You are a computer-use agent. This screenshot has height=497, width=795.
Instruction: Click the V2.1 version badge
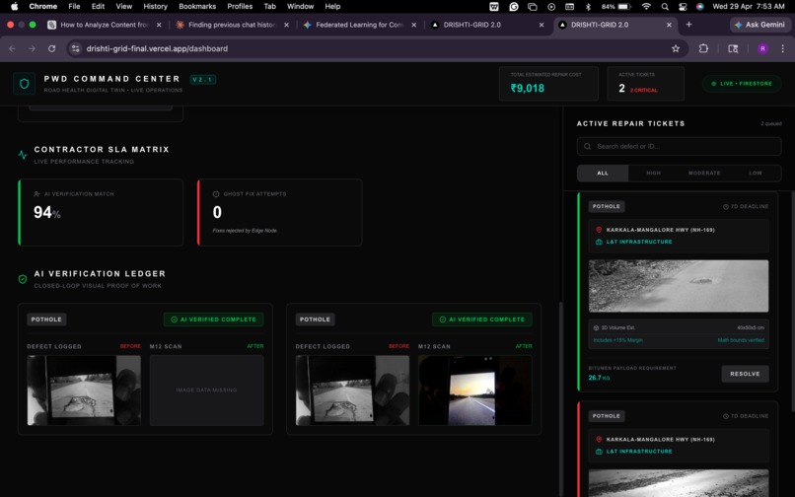coord(203,80)
